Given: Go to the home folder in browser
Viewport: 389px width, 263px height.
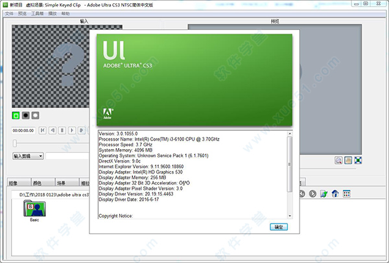Looking at the screenshot, I should (335, 194).
